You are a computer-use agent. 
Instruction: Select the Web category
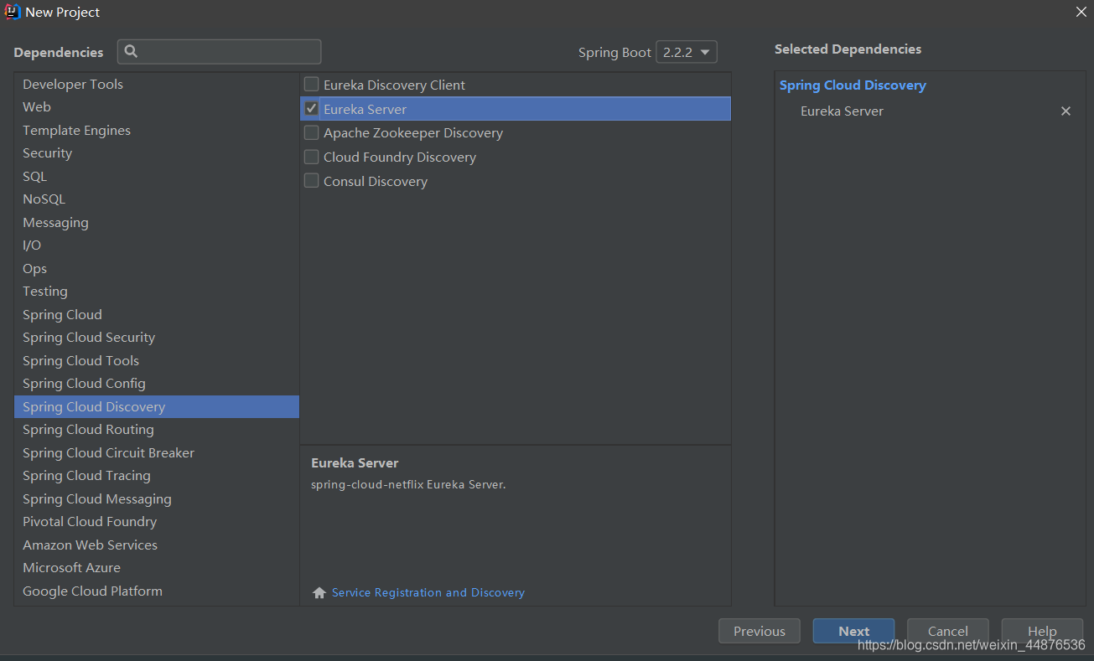157,107
